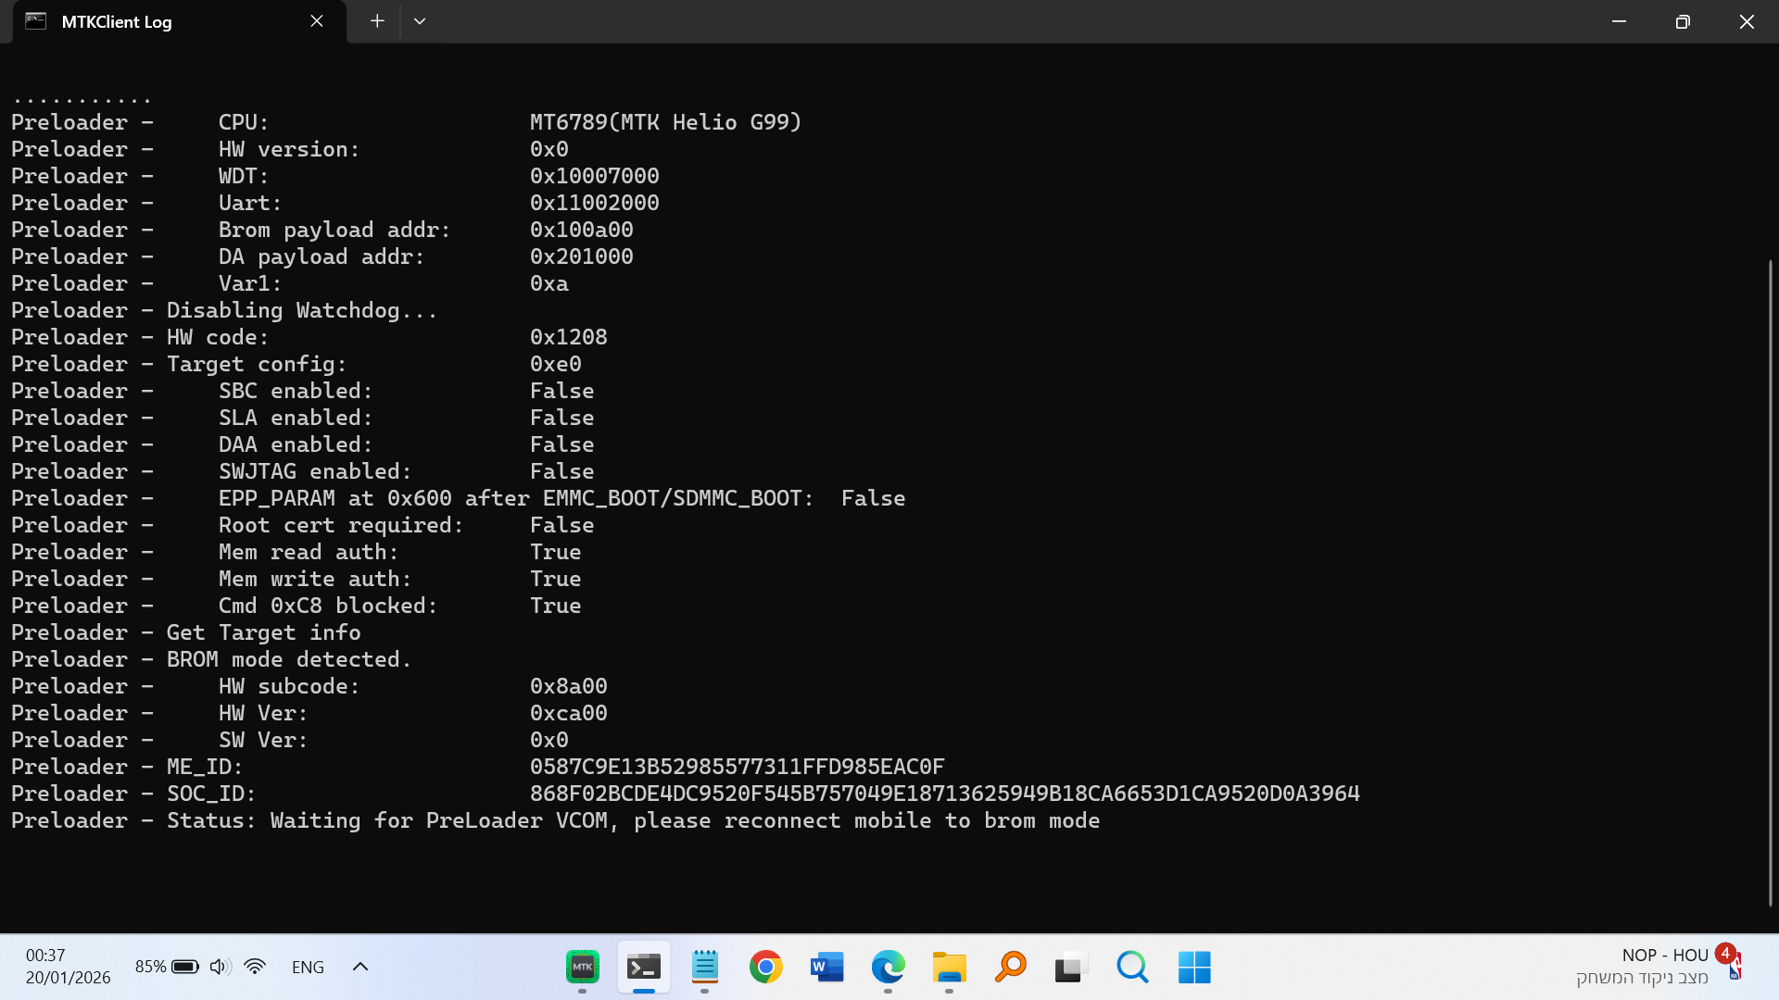Image resolution: width=1779 pixels, height=1000 pixels.
Task: Open File Explorer from the taskbar
Action: tap(949, 968)
